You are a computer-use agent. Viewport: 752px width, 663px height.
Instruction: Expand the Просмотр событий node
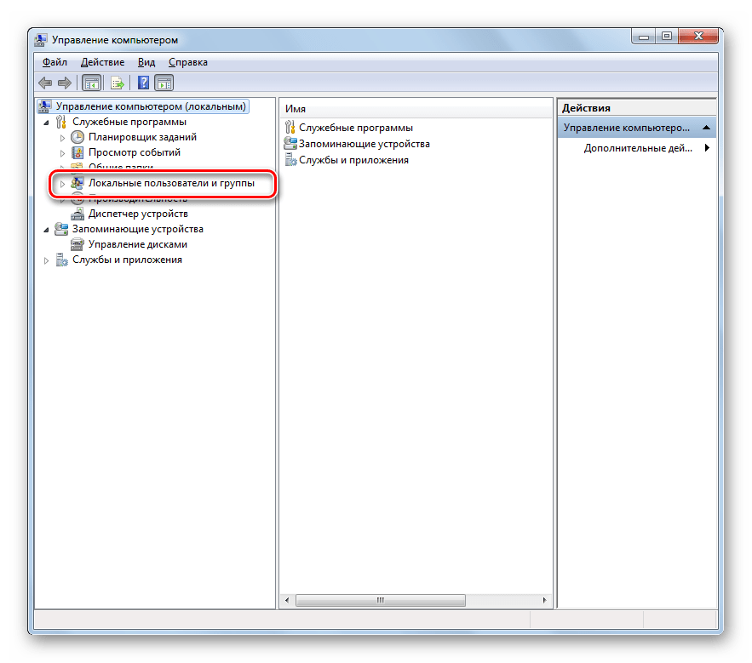coord(62,153)
